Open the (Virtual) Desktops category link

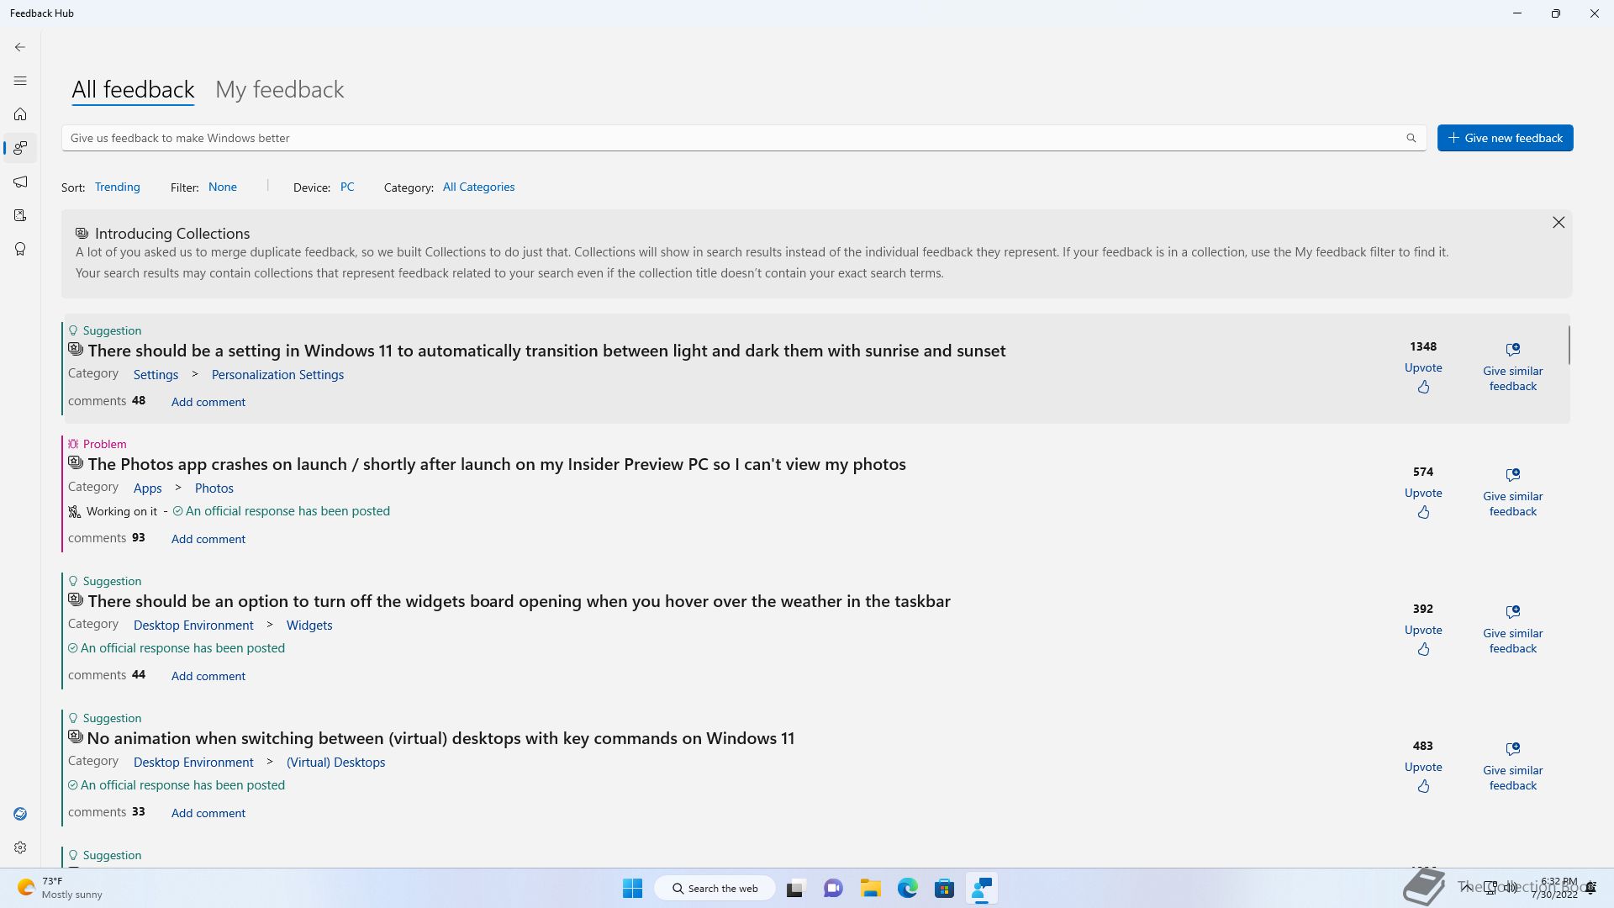335,763
